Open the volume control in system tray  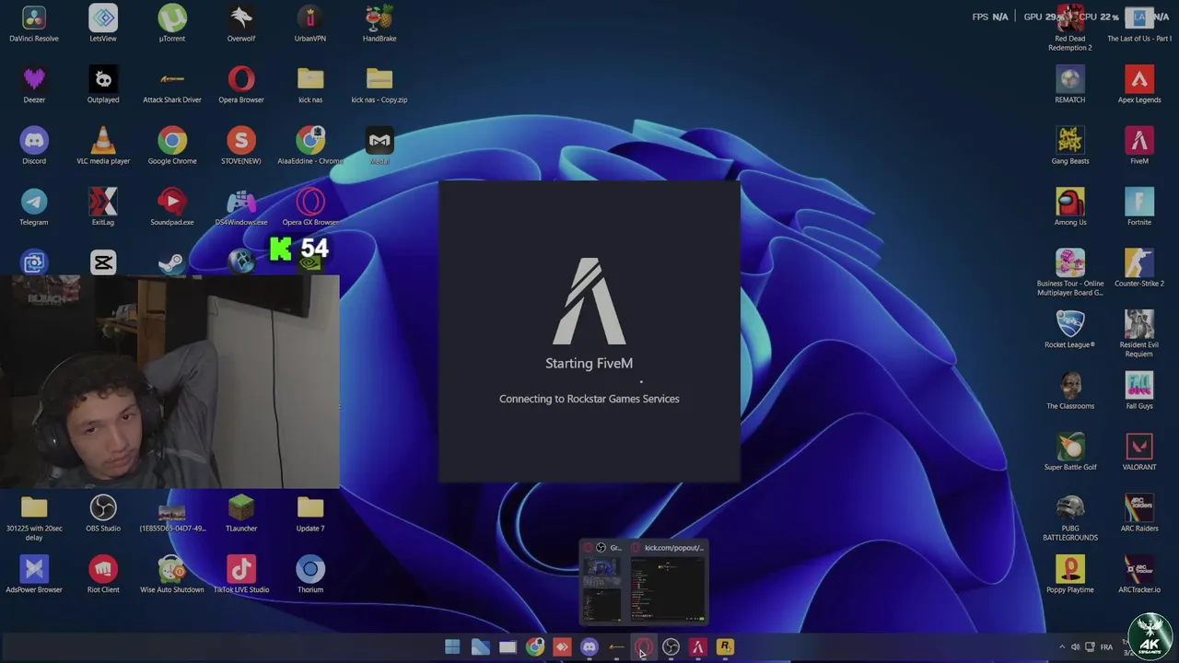[x=1076, y=647]
